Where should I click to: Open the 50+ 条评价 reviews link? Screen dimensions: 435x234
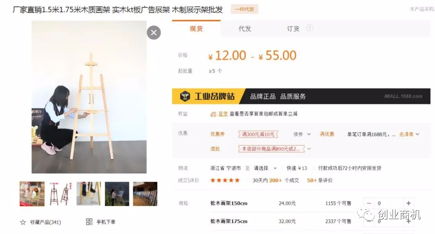pyautogui.click(x=319, y=180)
